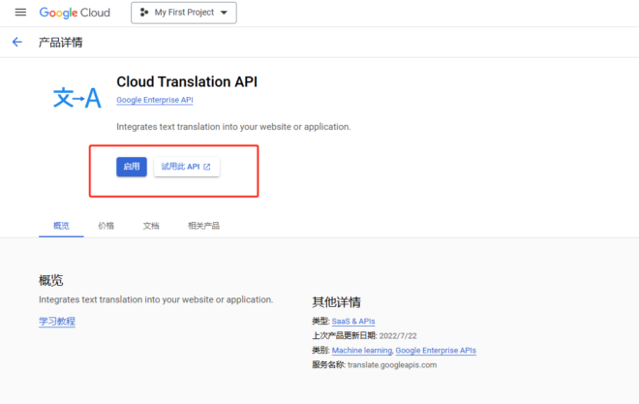
Task: Switch to the 价格 tab
Action: coord(106,226)
